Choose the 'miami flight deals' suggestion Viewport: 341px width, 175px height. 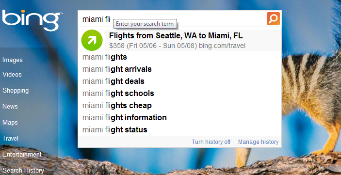(x=179, y=81)
